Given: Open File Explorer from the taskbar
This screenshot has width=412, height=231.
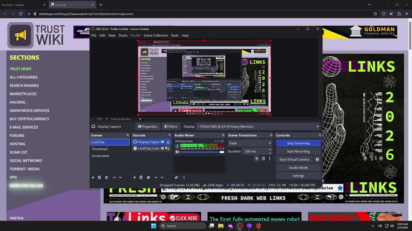Looking at the screenshot, I should pyautogui.click(x=221, y=226).
